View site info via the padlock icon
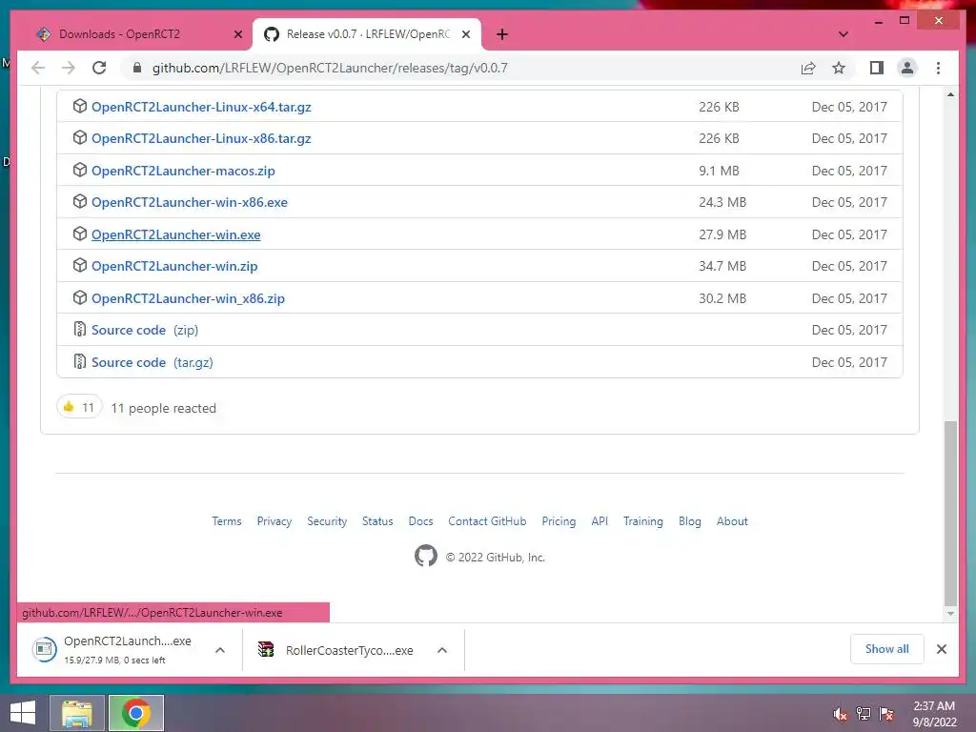 tap(137, 68)
